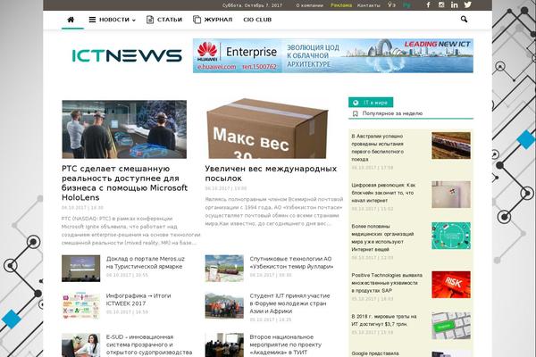Open Positive Technologies SAP vulnerabilities article
The width and height of the screenshot is (536, 357).
point(387,283)
